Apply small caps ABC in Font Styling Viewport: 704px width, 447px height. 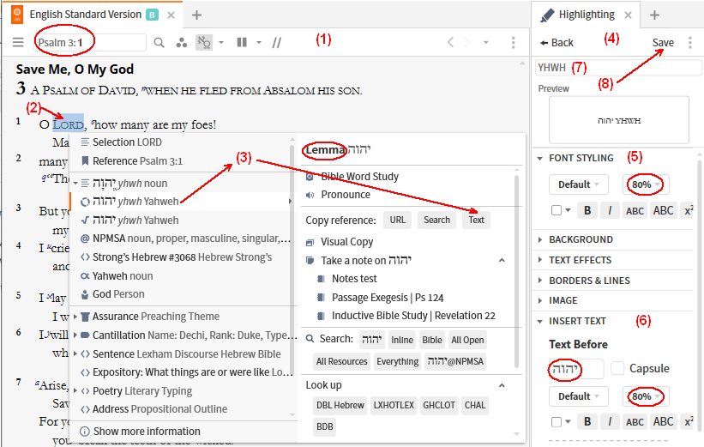[635, 211]
